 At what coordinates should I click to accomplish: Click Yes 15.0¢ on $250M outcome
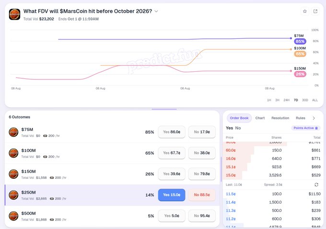[172, 195]
